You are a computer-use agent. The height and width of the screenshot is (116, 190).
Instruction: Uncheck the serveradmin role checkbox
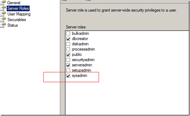pos(68,65)
